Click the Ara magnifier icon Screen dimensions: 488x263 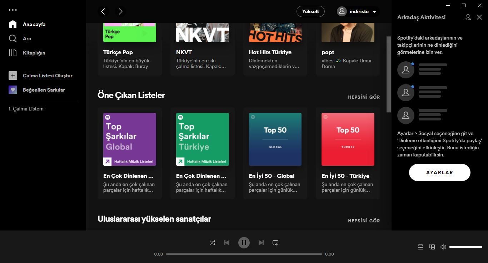[13, 38]
